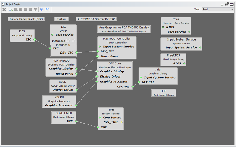The image size is (236, 147).
Task: Click the CORE TIMER title text
Action: (64, 113)
